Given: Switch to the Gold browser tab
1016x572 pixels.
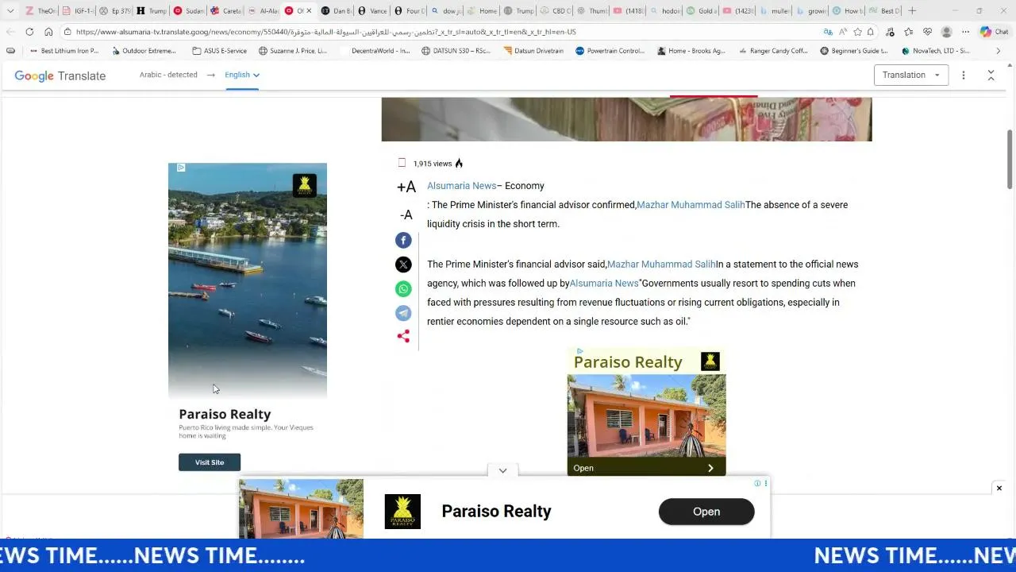Looking at the screenshot, I should 701,10.
